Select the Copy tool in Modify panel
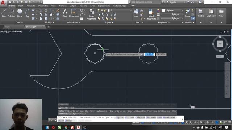 (x=41, y=14)
